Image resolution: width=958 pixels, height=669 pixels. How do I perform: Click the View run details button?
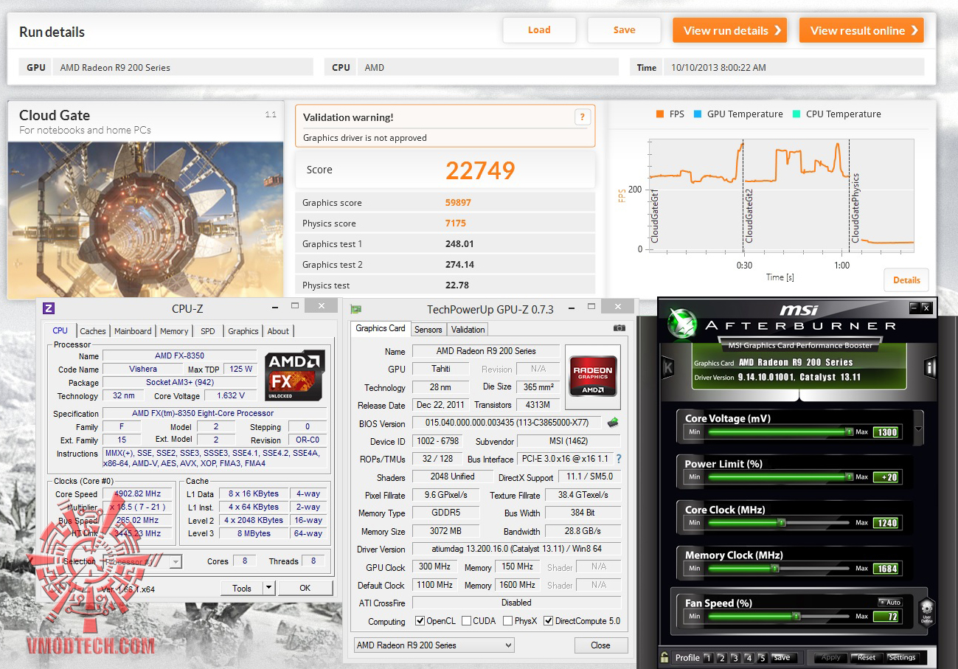click(729, 30)
